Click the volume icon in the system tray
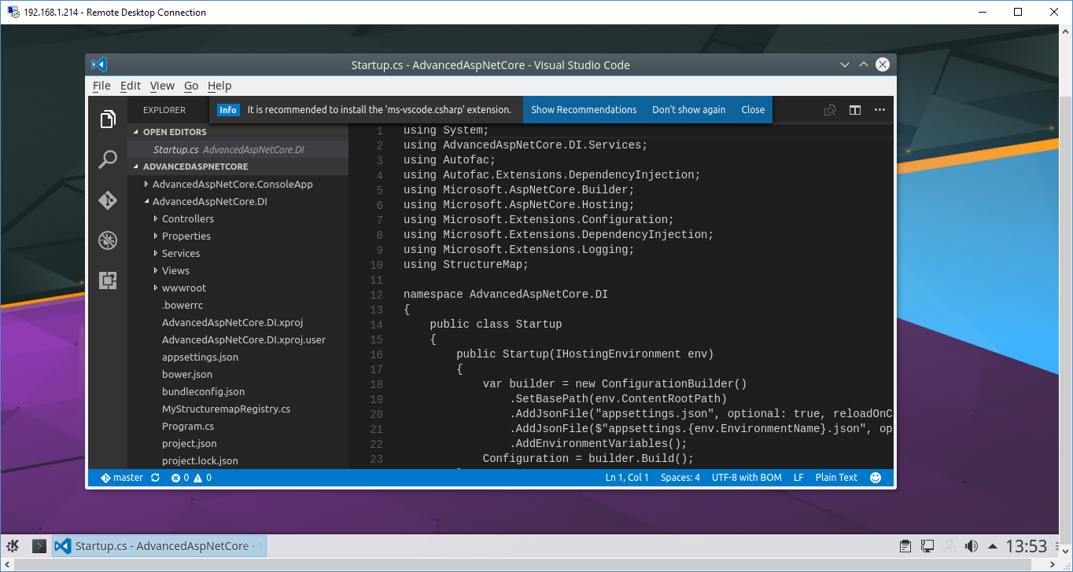 click(x=972, y=545)
